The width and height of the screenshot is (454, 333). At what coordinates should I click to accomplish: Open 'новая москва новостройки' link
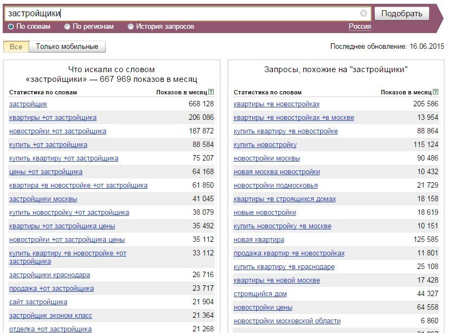(277, 172)
